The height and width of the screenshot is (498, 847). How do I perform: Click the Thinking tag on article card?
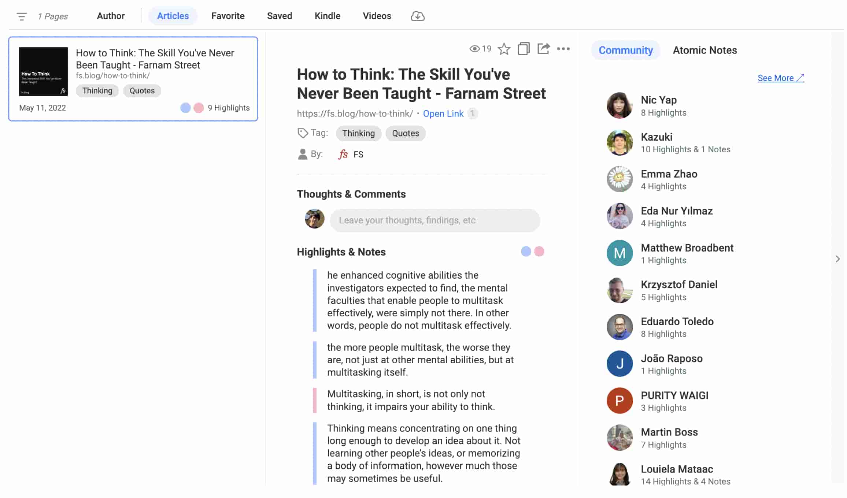coord(97,91)
